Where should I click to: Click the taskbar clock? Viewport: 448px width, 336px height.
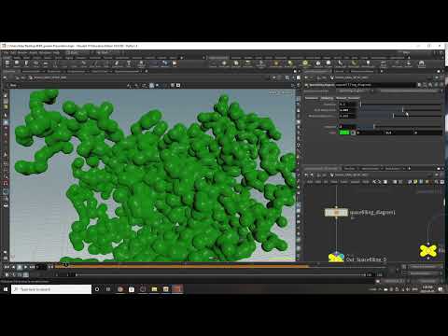[427, 289]
